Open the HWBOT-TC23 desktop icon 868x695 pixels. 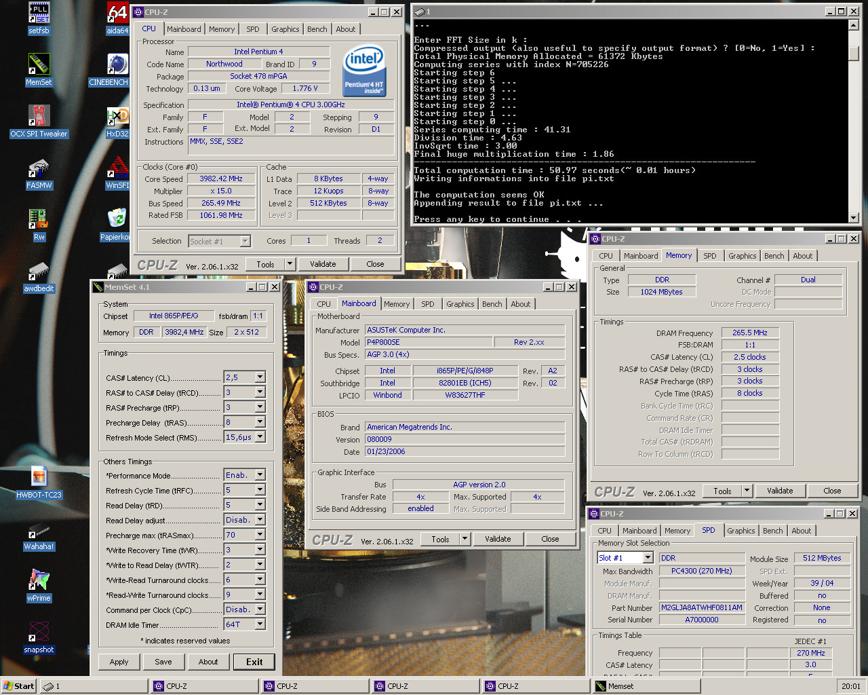tap(39, 482)
